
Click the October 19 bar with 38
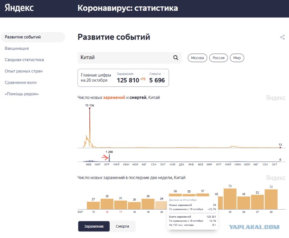pyautogui.click(x=148, y=204)
